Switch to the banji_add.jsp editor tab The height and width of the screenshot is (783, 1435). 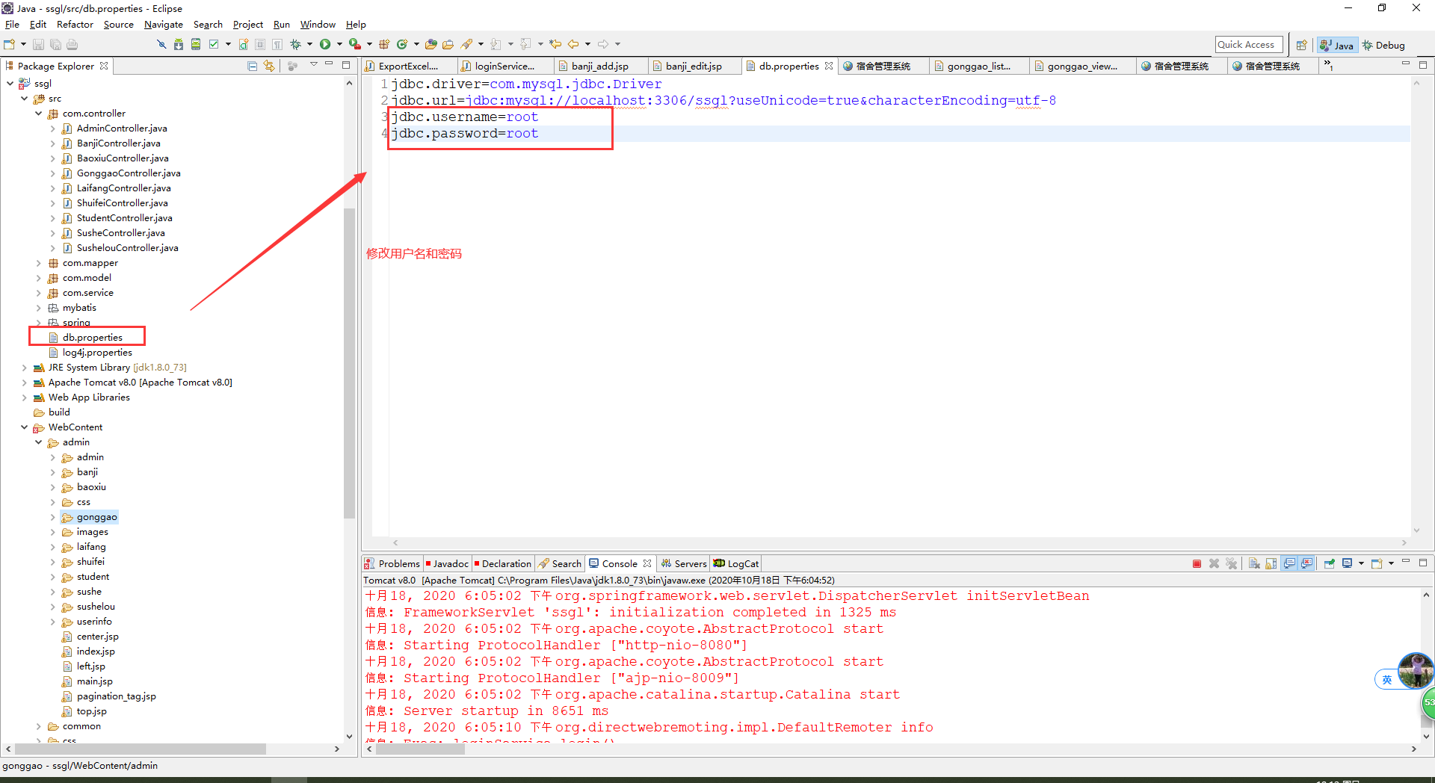pos(599,66)
